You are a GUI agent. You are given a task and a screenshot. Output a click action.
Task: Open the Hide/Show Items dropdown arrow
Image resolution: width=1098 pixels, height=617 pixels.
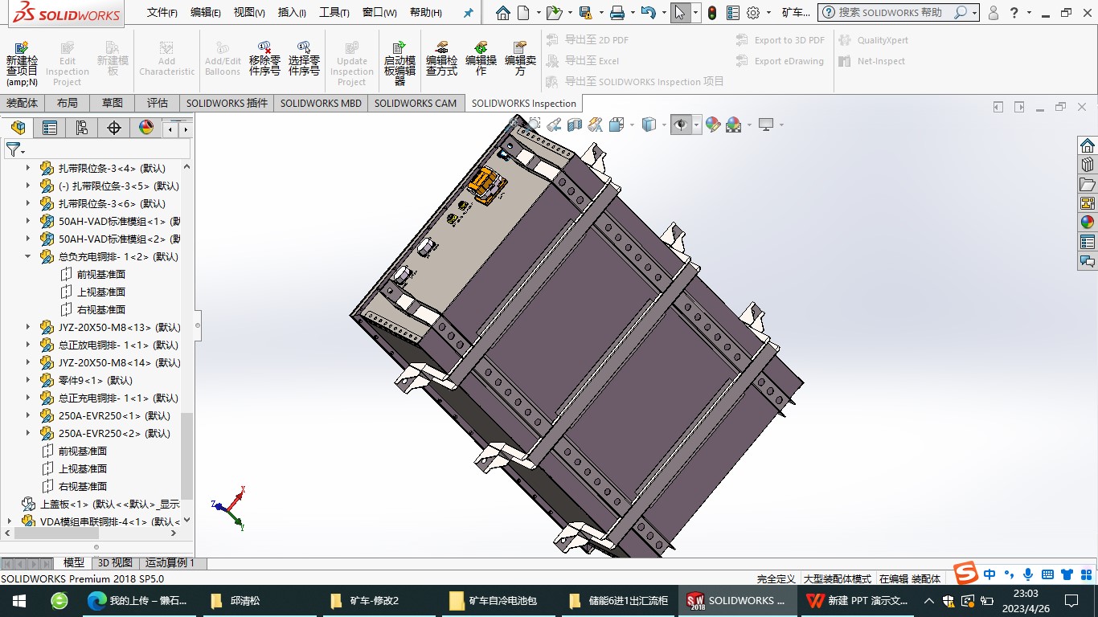(x=697, y=125)
